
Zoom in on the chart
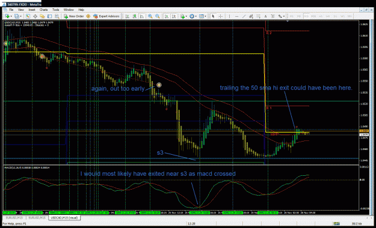coord(150,16)
